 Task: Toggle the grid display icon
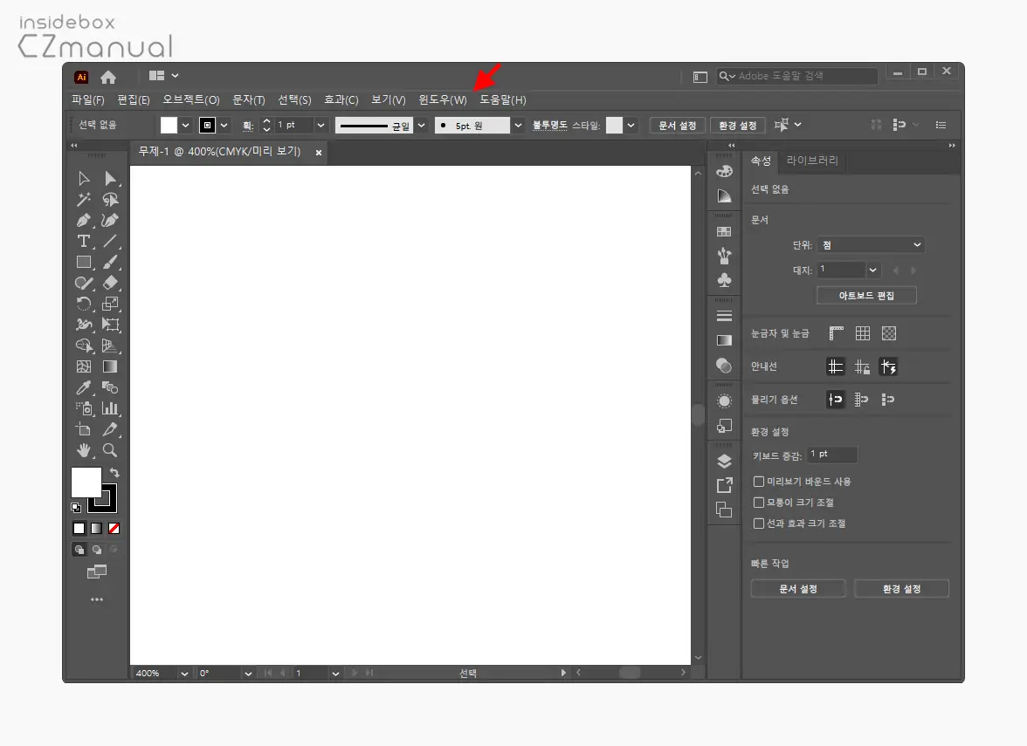863,333
